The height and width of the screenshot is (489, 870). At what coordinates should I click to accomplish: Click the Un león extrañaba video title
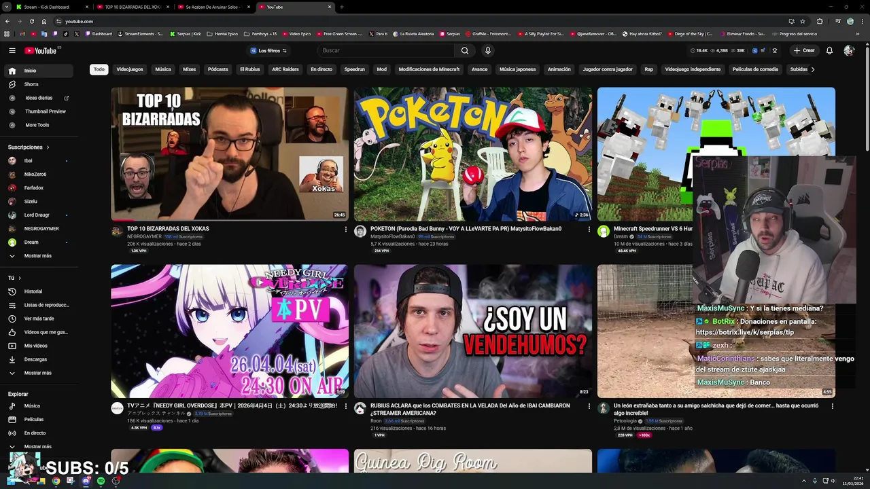click(716, 409)
